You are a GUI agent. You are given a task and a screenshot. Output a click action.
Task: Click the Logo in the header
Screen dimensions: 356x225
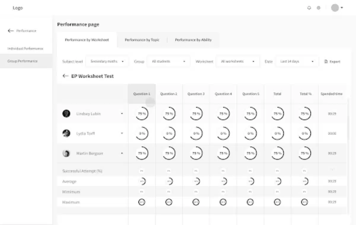18,8
